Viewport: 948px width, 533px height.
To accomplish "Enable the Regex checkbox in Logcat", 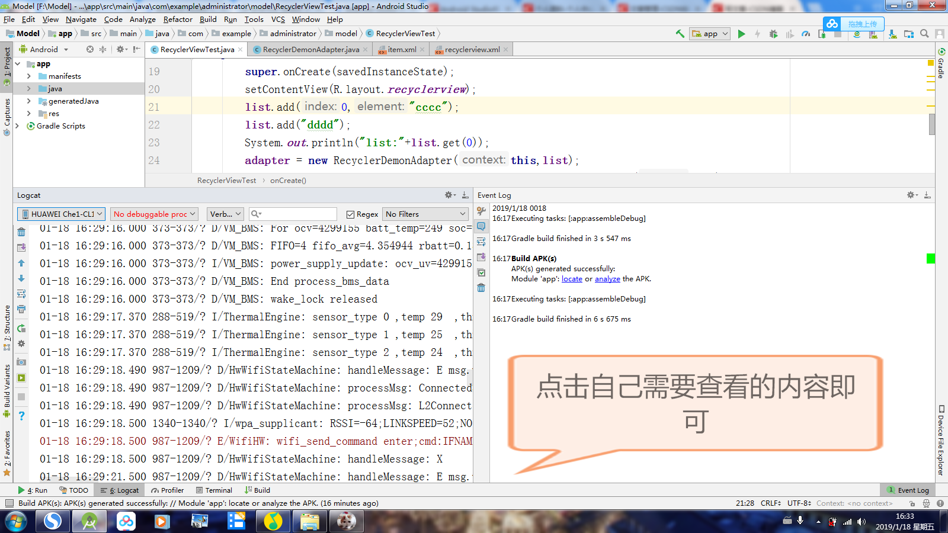I will tap(351, 214).
